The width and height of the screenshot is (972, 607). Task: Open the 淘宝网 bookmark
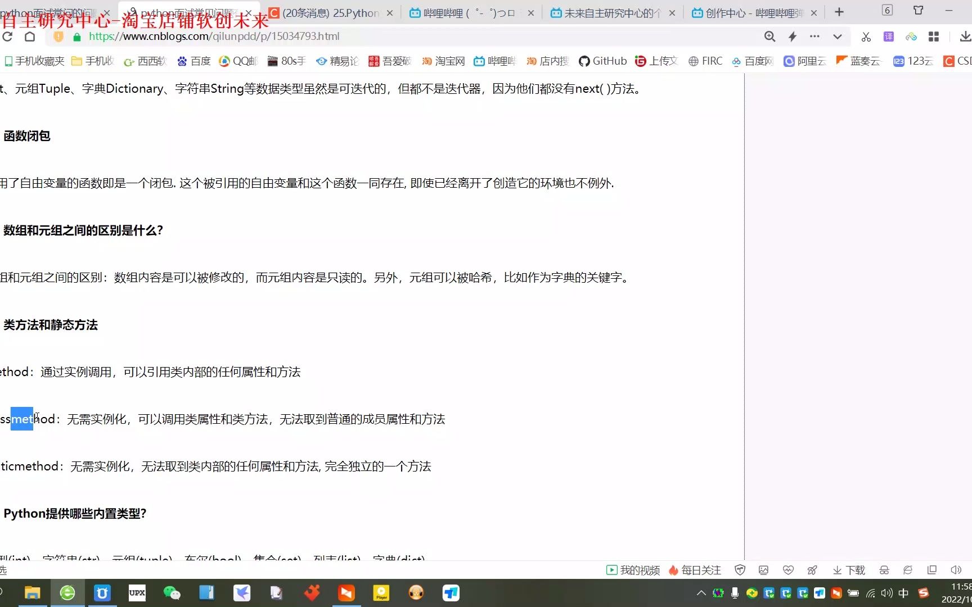pyautogui.click(x=443, y=61)
